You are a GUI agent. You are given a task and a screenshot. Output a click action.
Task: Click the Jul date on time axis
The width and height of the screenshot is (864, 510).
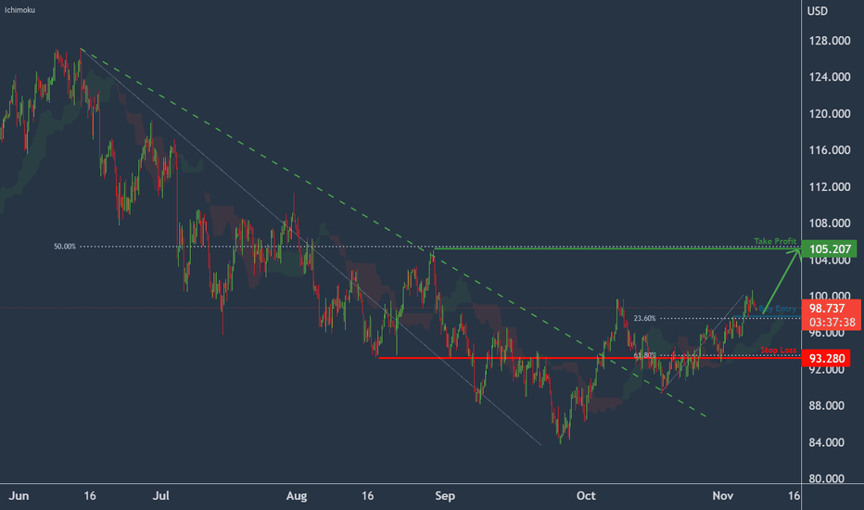160,496
